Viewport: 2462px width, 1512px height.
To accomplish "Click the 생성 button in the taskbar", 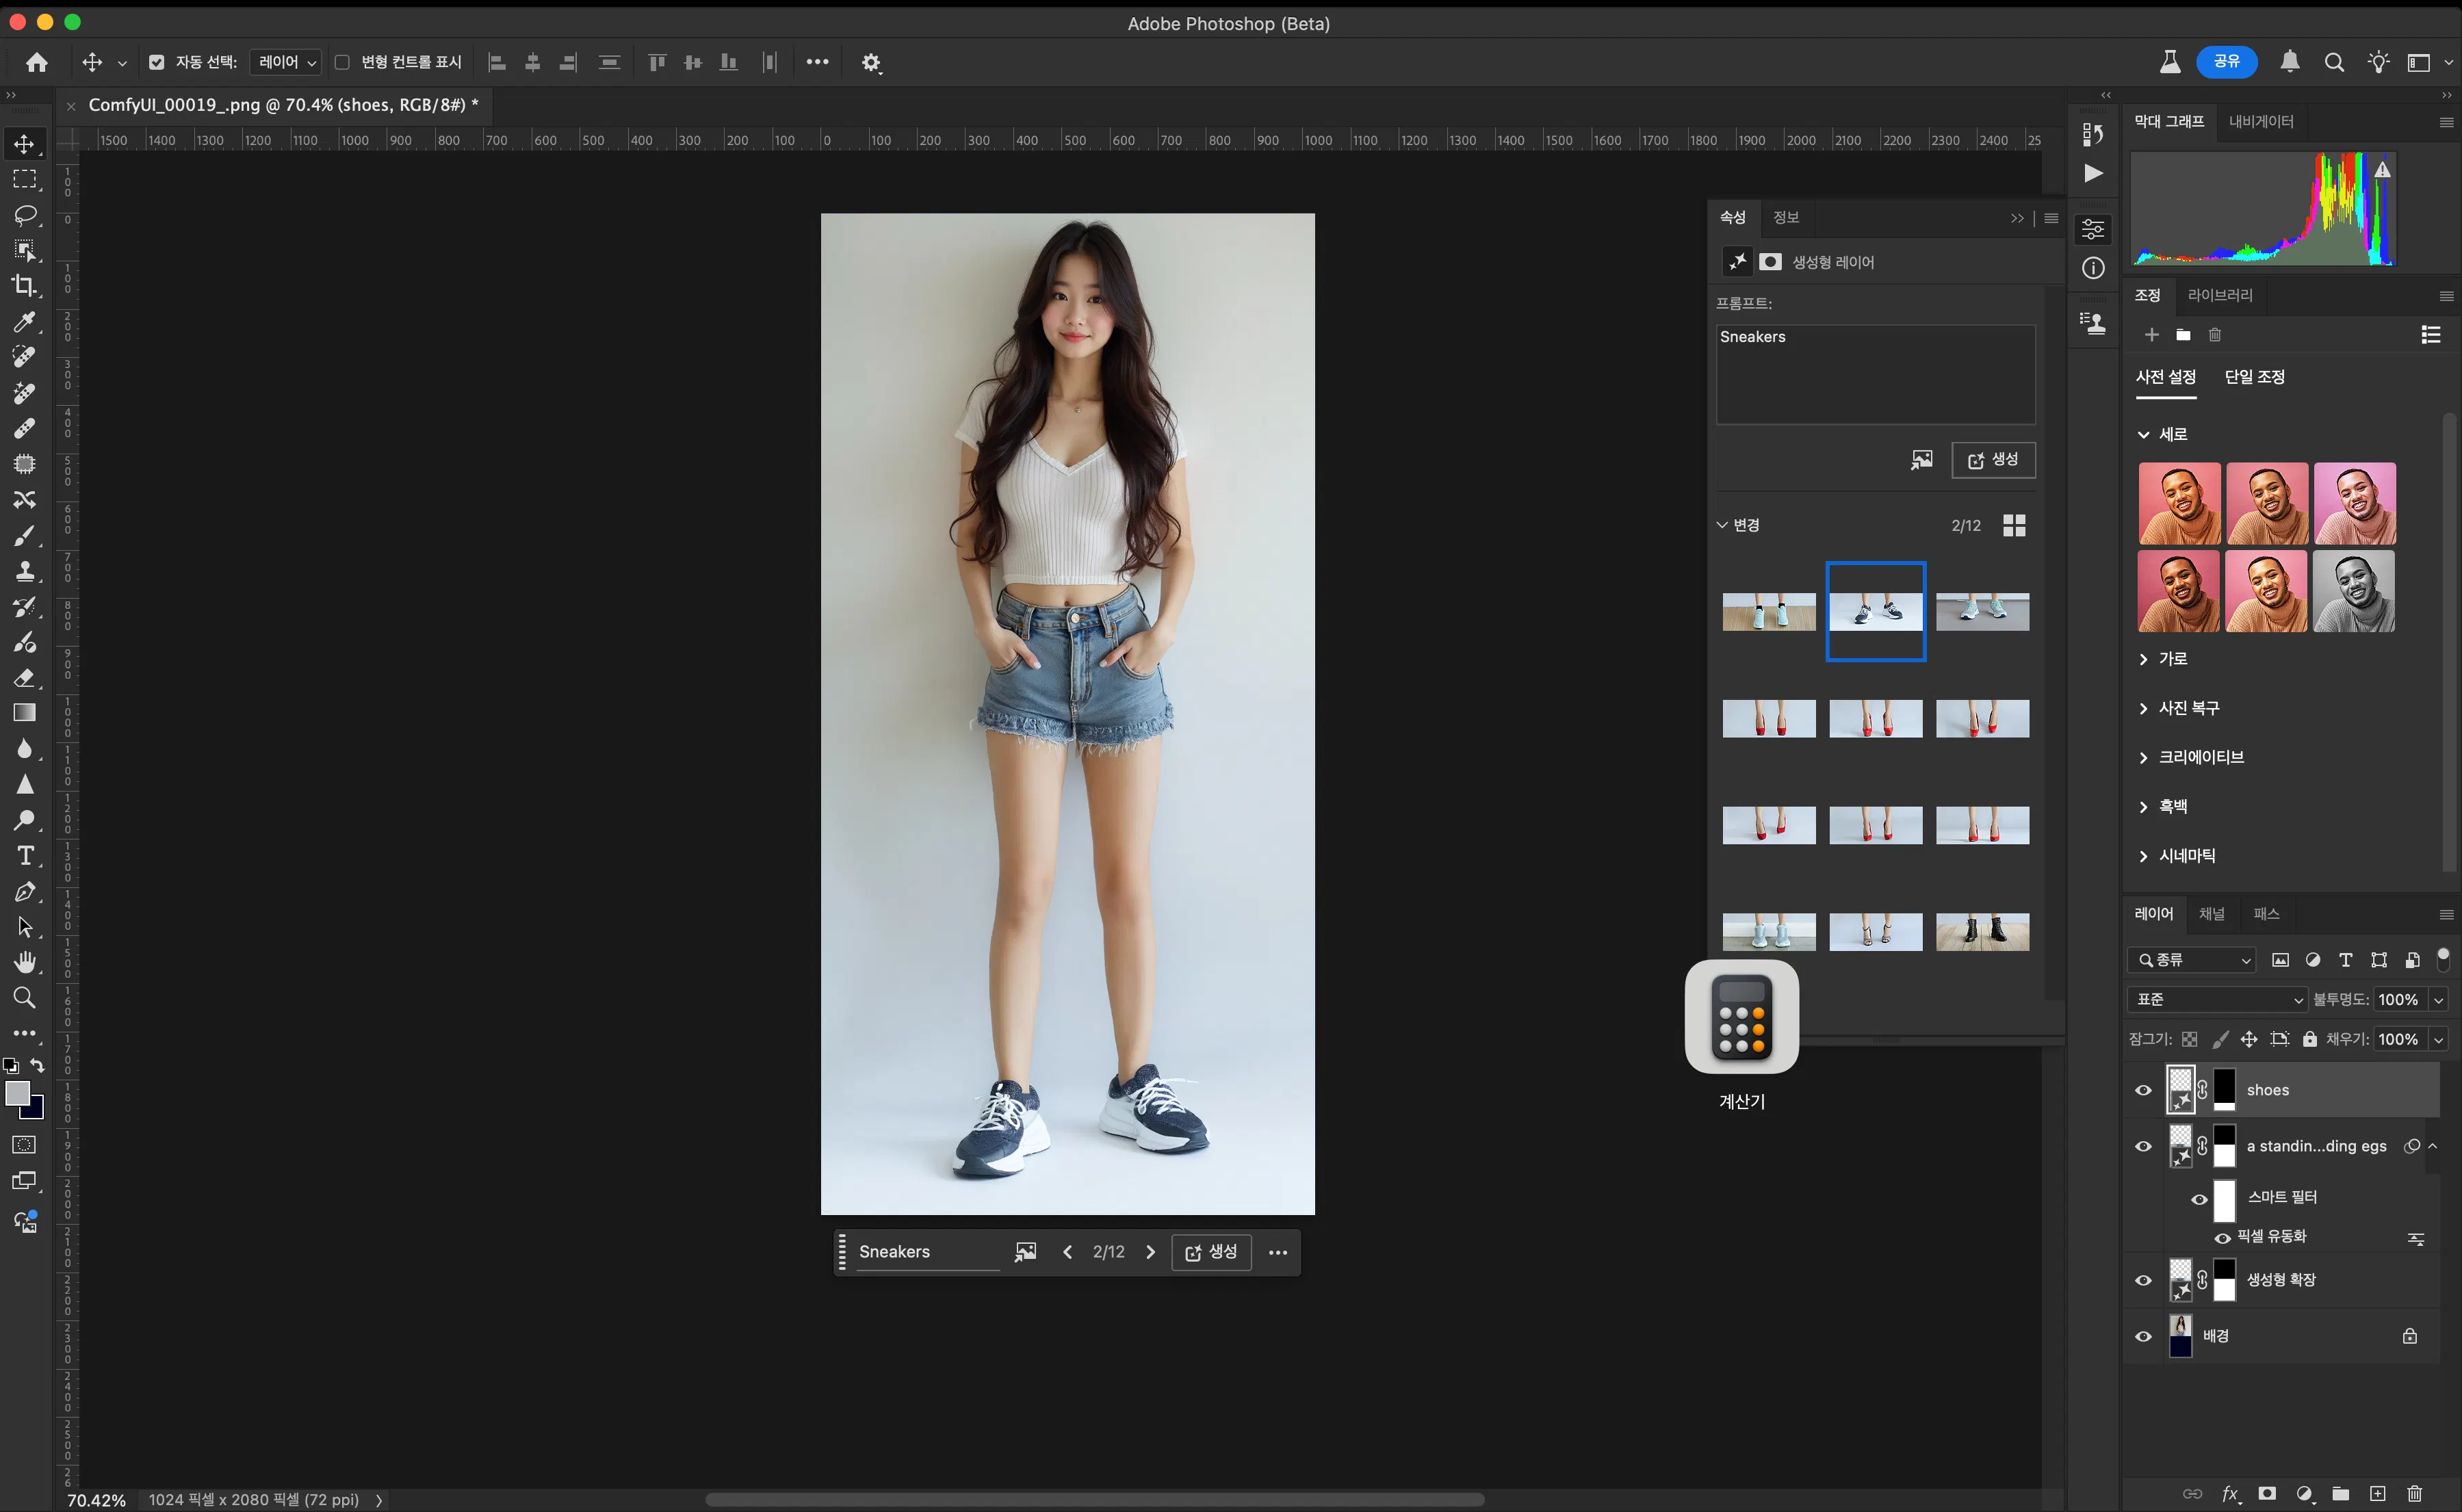I will click(1211, 1252).
